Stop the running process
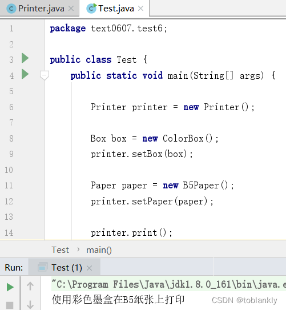Viewport: 286px width, 310px height. pyautogui.click(x=10, y=305)
